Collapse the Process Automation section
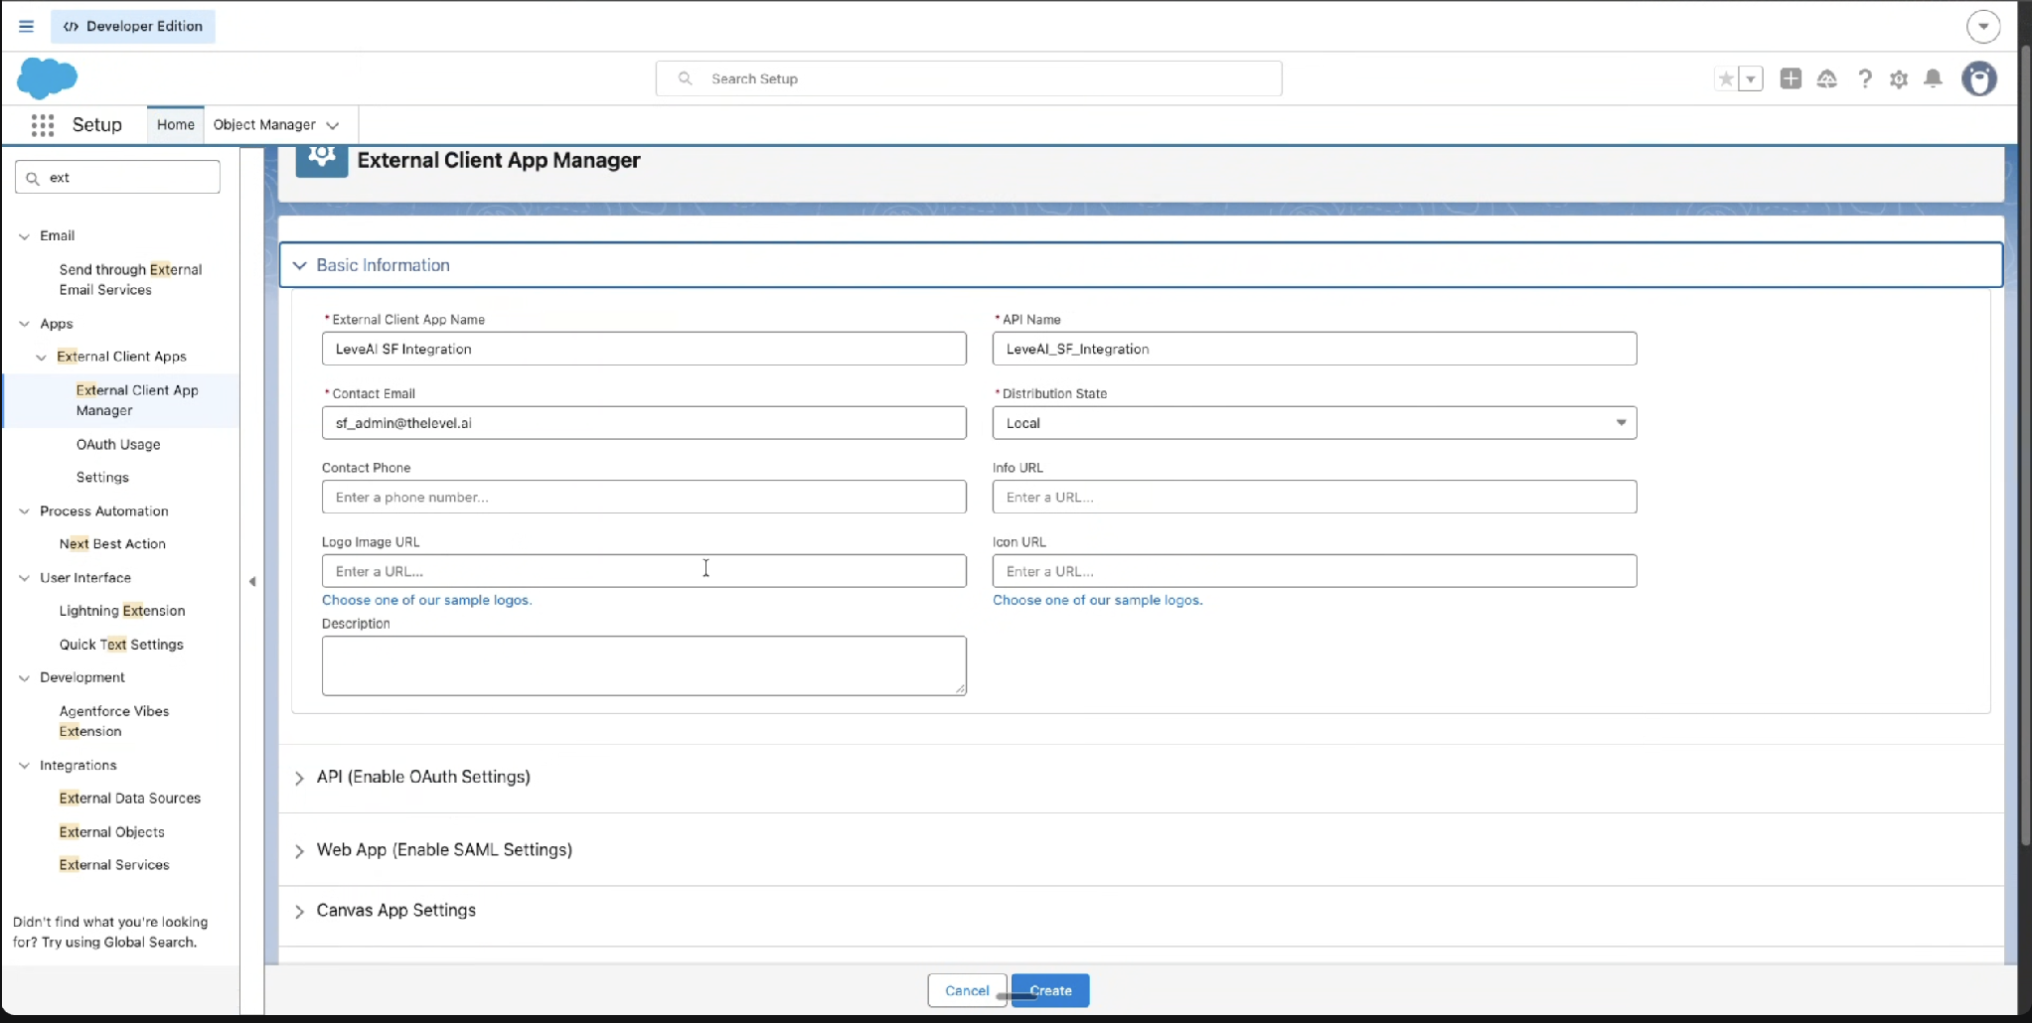The width and height of the screenshot is (2032, 1023). click(25, 511)
